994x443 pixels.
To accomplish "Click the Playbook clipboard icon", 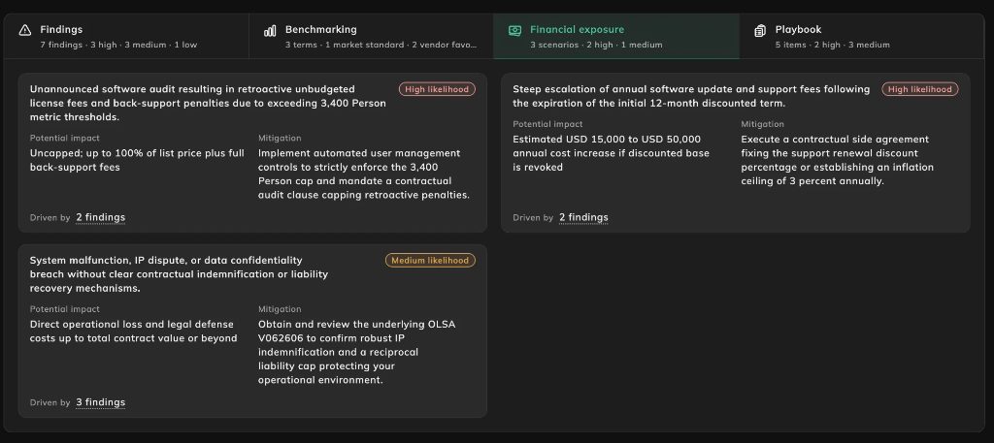I will tap(760, 30).
